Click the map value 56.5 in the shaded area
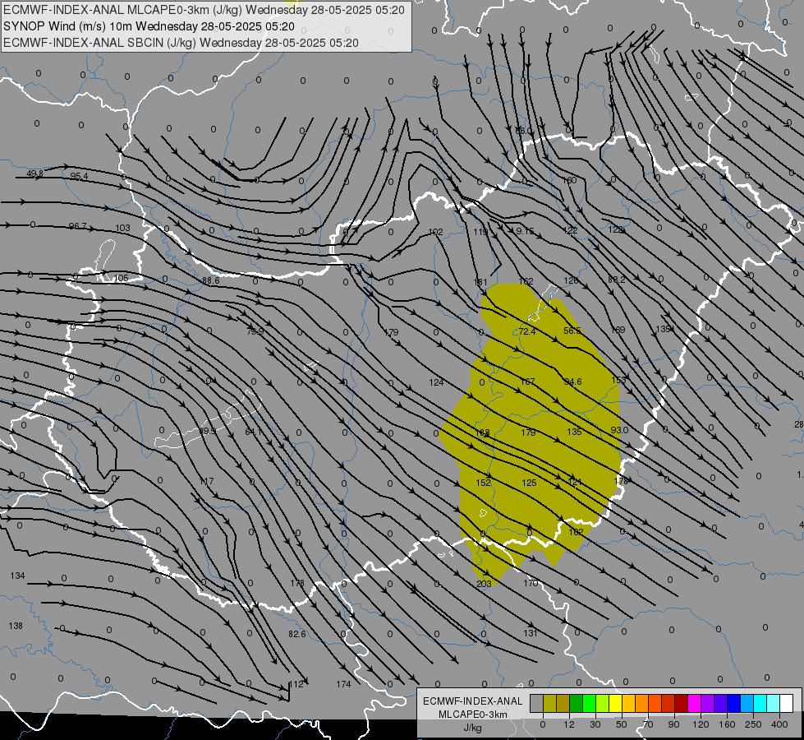 [572, 331]
